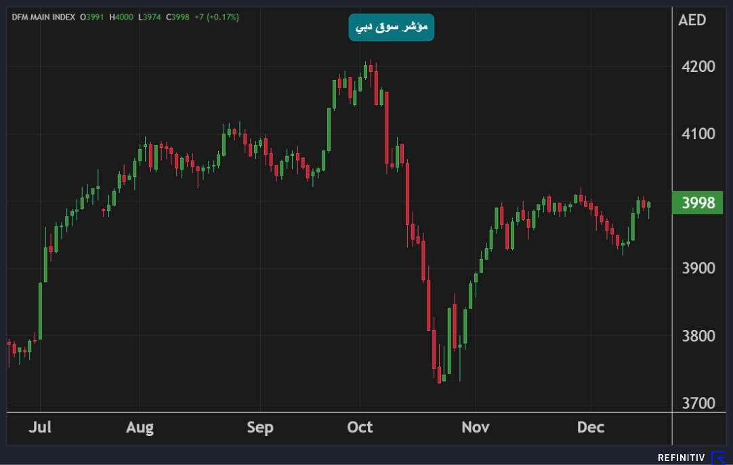This screenshot has height=465, width=733.
Task: Click the 3700 price axis label
Action: pyautogui.click(x=696, y=403)
